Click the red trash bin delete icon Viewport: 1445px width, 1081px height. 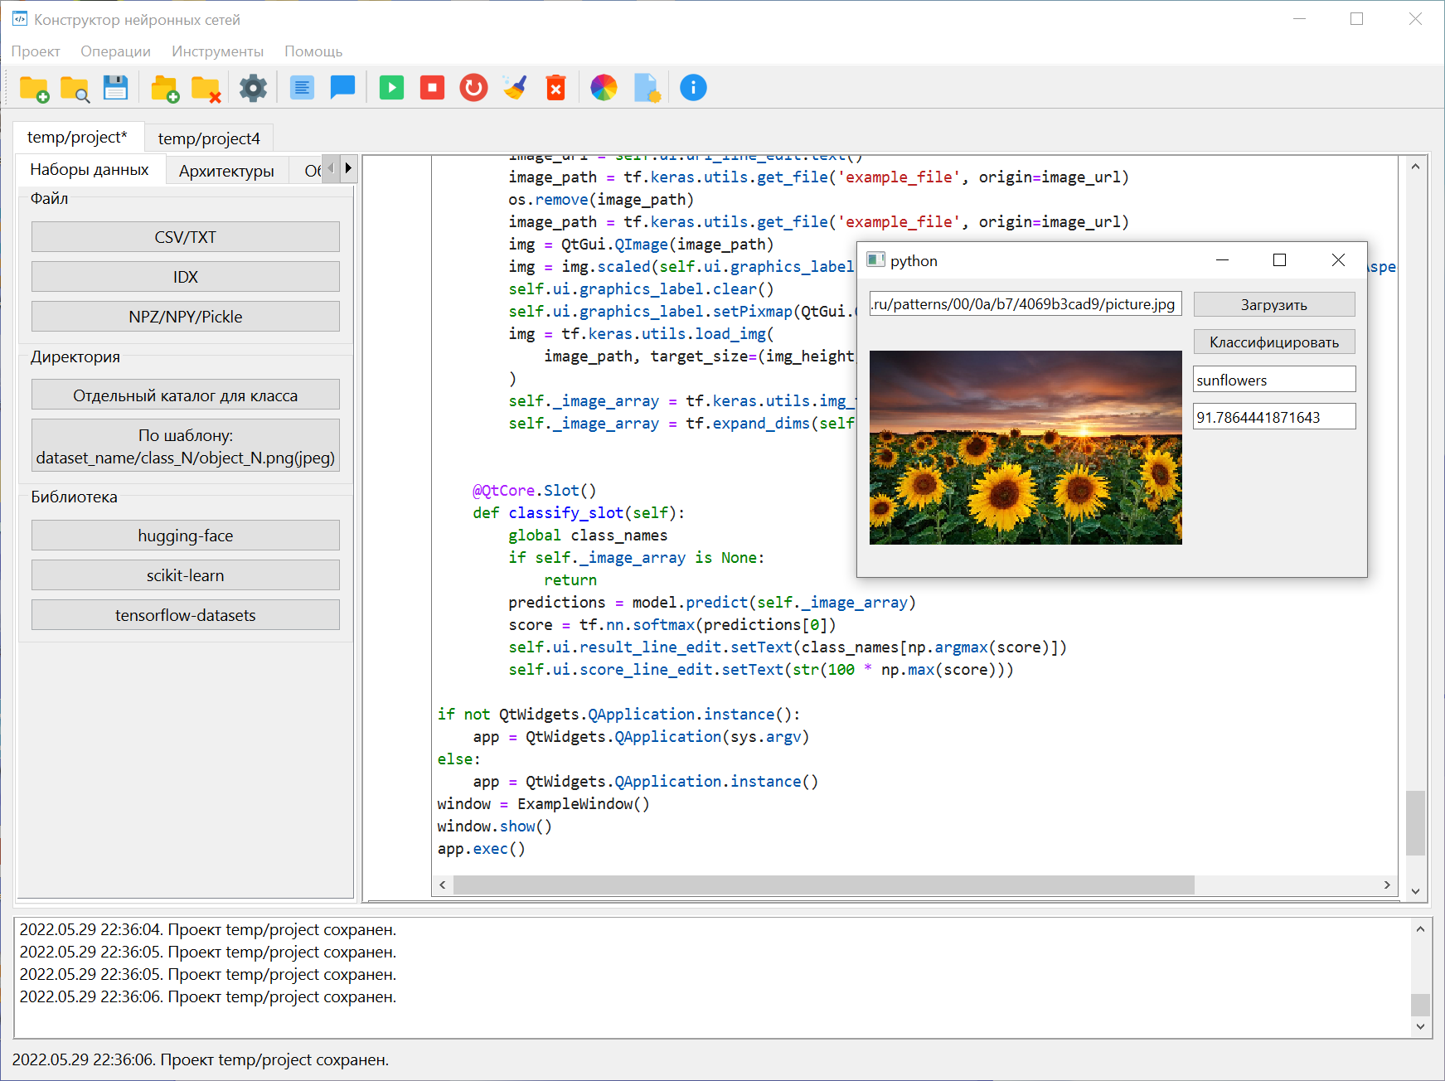(555, 88)
